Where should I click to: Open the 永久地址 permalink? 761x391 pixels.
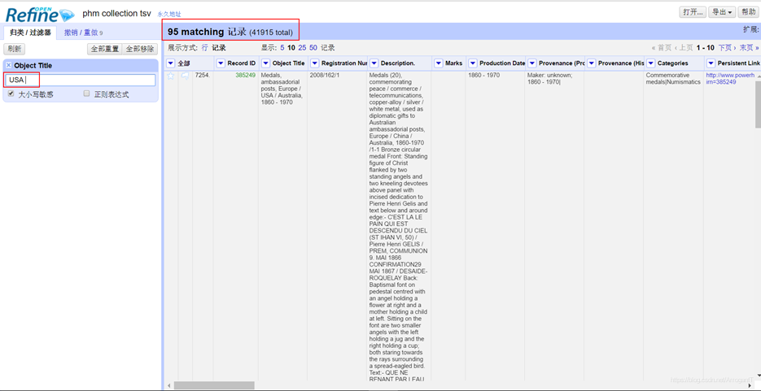click(x=169, y=15)
